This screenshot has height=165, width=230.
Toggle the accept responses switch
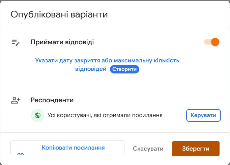coord(211,42)
